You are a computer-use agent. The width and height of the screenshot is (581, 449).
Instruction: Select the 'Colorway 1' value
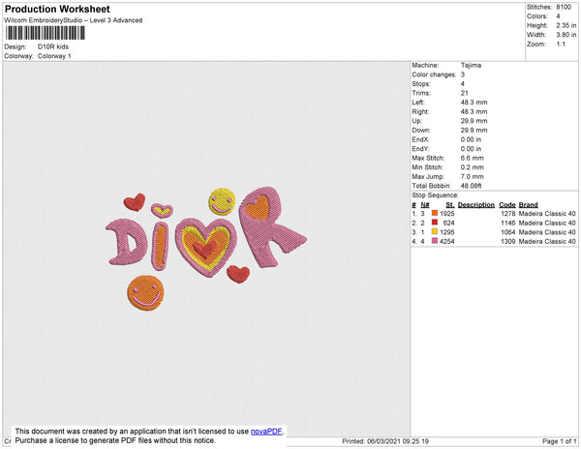click(54, 56)
